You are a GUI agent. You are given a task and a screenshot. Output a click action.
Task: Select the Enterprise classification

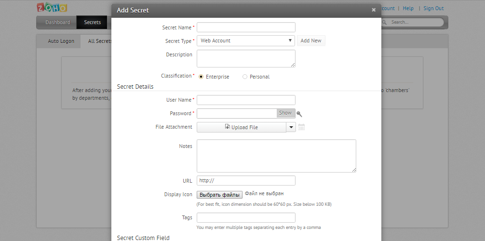pos(201,77)
